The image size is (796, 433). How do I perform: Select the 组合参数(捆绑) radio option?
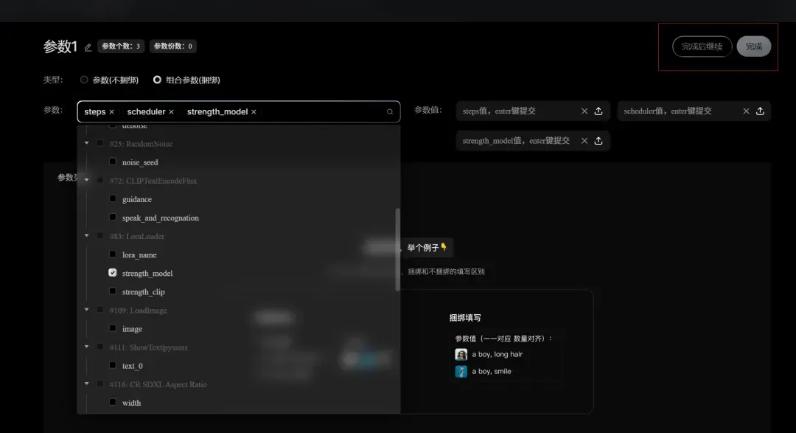click(157, 80)
